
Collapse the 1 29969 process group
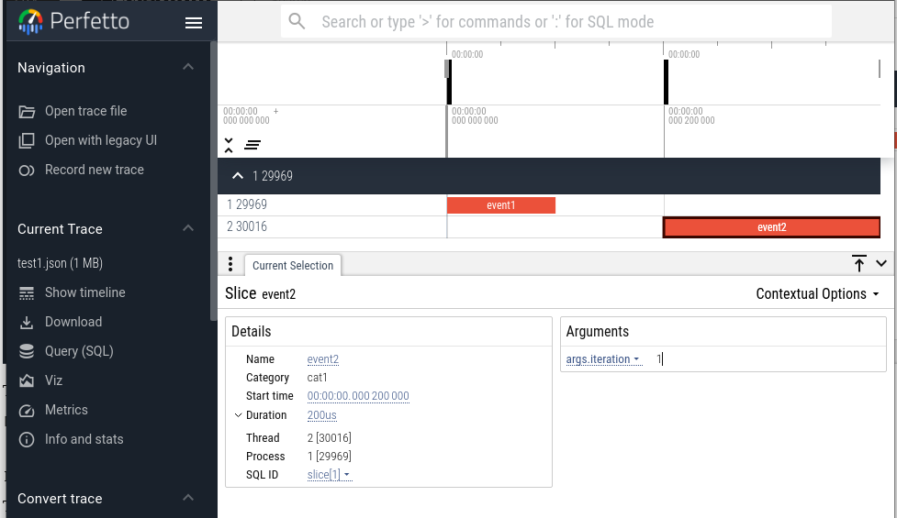tap(238, 176)
